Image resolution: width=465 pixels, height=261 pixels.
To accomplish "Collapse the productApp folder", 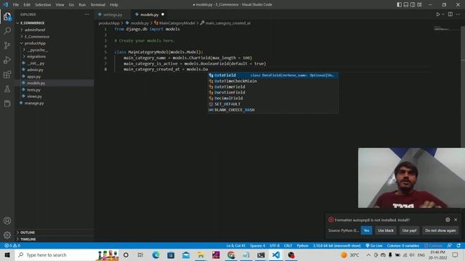I will click(x=35, y=43).
